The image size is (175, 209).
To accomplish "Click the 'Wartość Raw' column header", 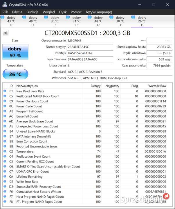I will 153,86.
